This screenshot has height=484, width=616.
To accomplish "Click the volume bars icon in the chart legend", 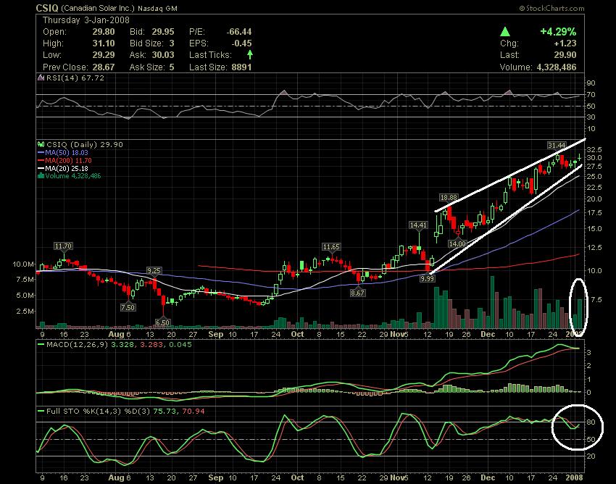I will pyautogui.click(x=41, y=175).
